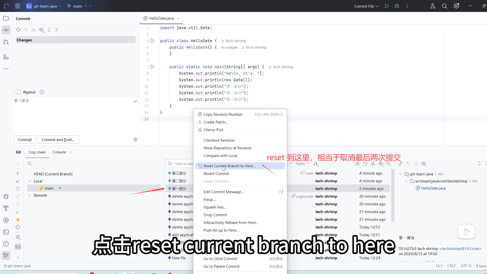Click the Refresh icon in Commit toolbar

18,30
